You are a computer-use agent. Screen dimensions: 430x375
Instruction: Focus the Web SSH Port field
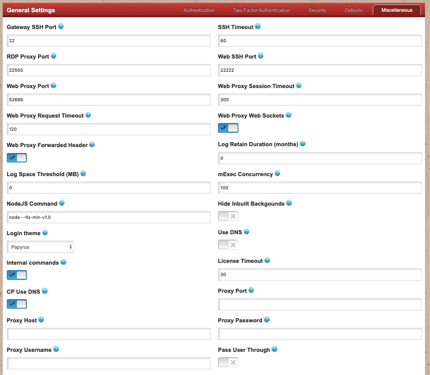[x=320, y=70]
